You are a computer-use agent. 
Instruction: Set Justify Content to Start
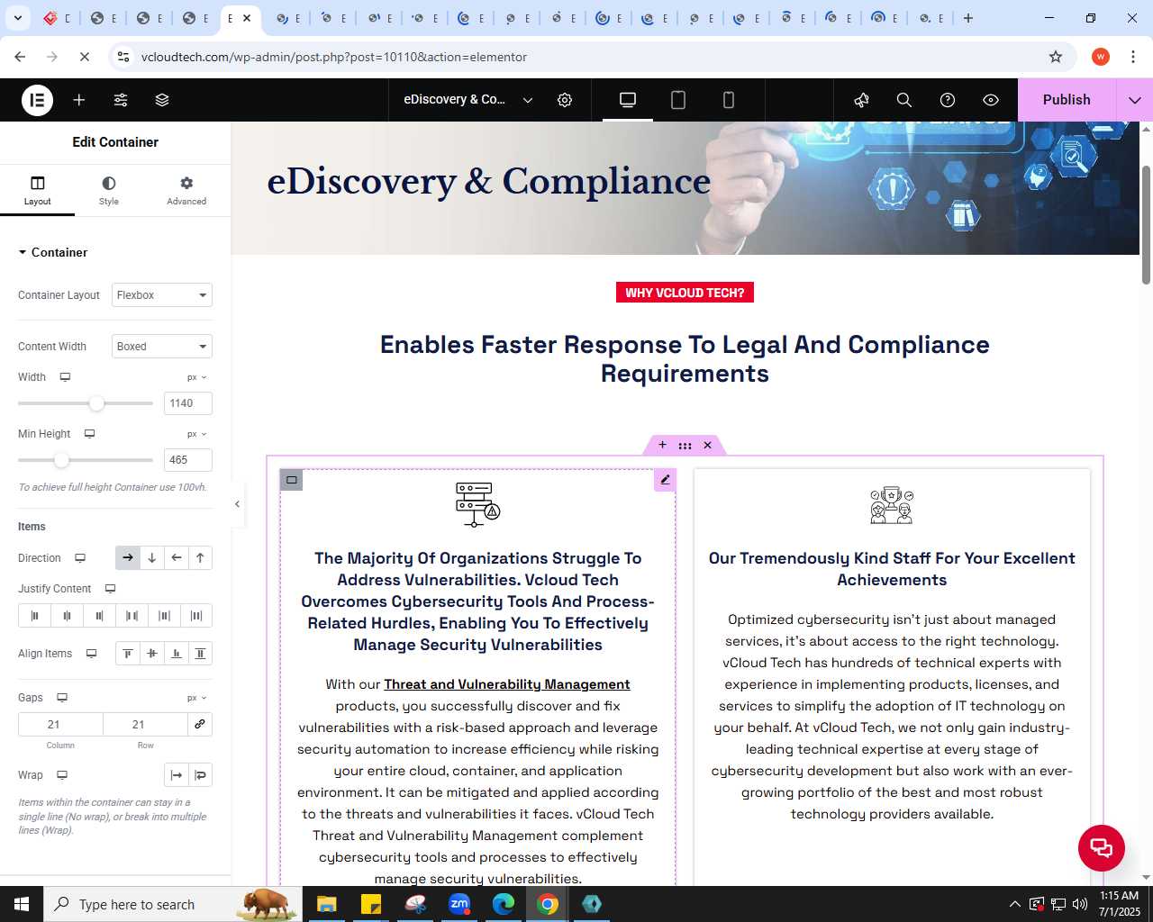pyautogui.click(x=34, y=616)
